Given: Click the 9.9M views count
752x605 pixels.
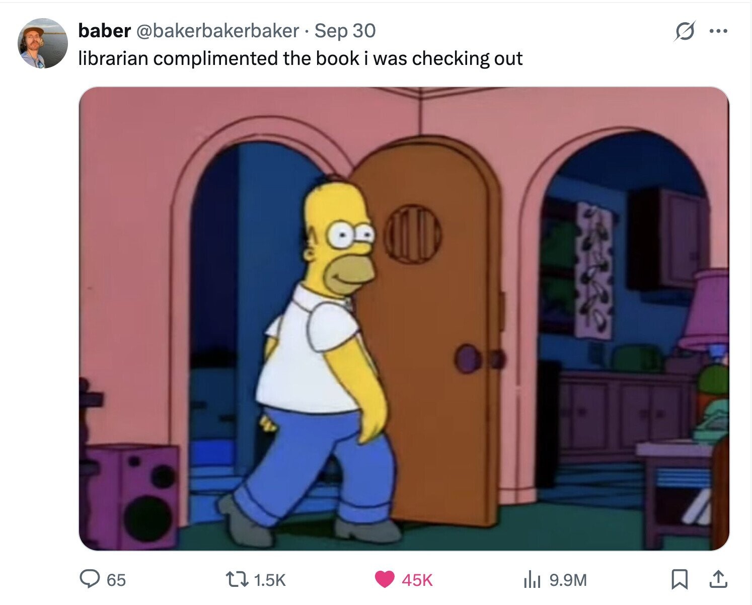Looking at the screenshot, I should pos(568,580).
